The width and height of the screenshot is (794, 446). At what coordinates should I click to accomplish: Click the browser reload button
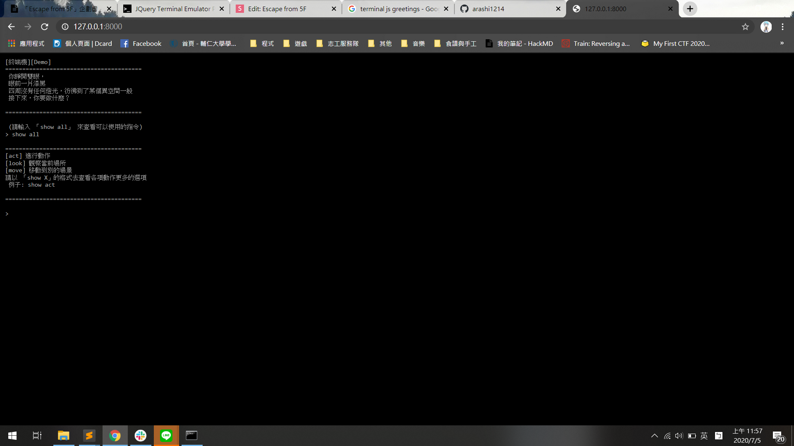(x=45, y=27)
